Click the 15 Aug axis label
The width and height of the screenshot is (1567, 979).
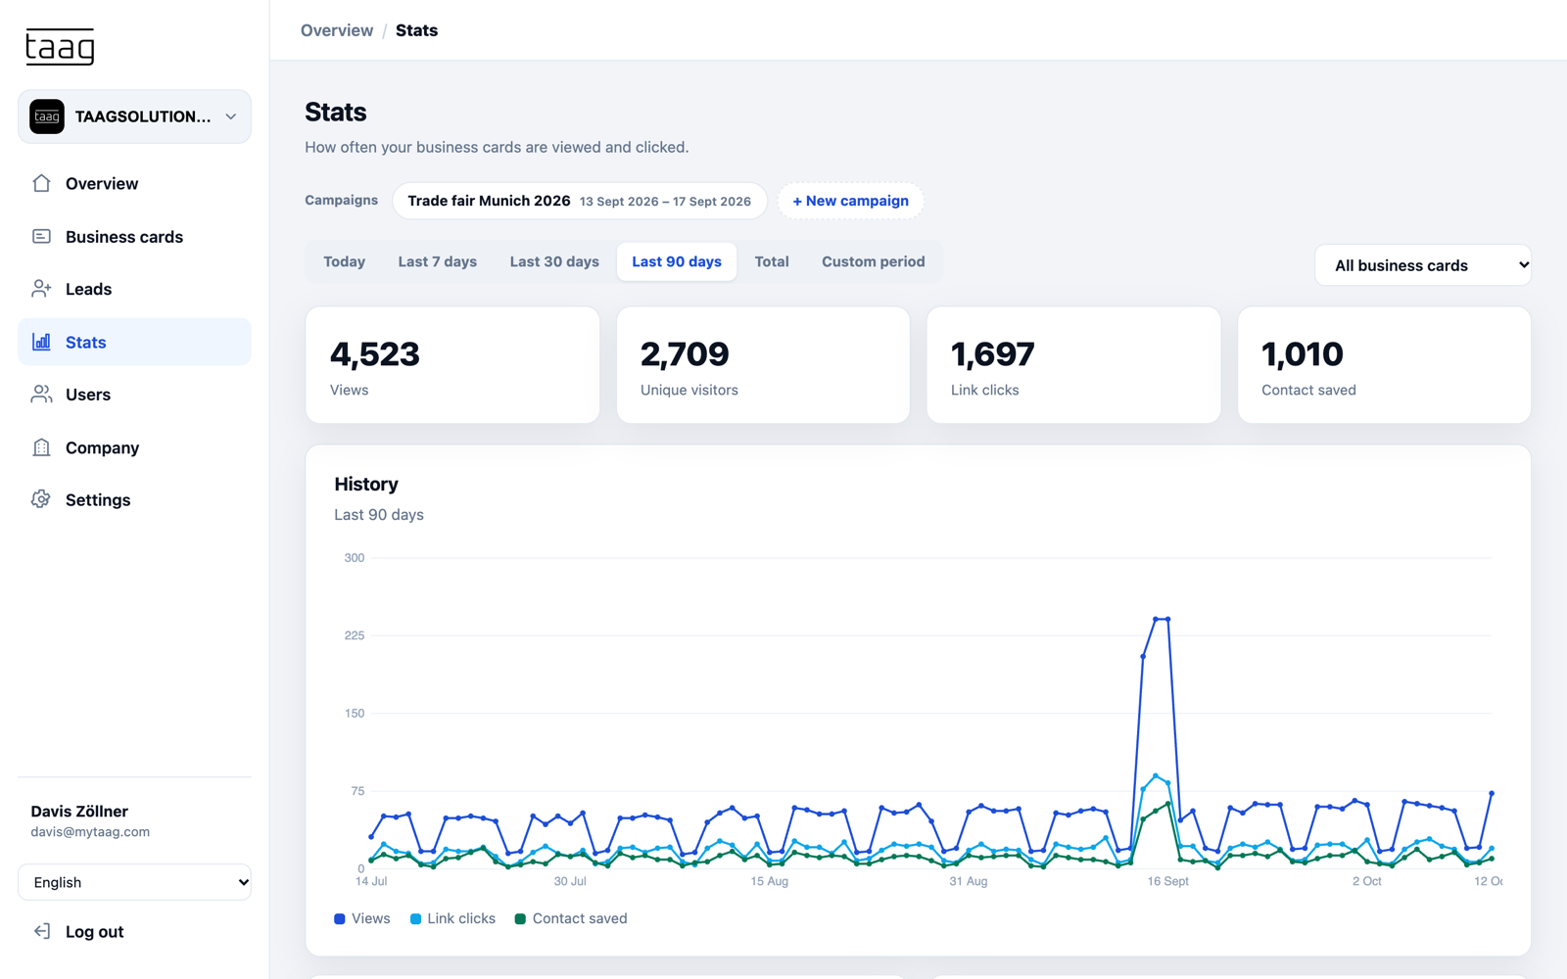770,881
